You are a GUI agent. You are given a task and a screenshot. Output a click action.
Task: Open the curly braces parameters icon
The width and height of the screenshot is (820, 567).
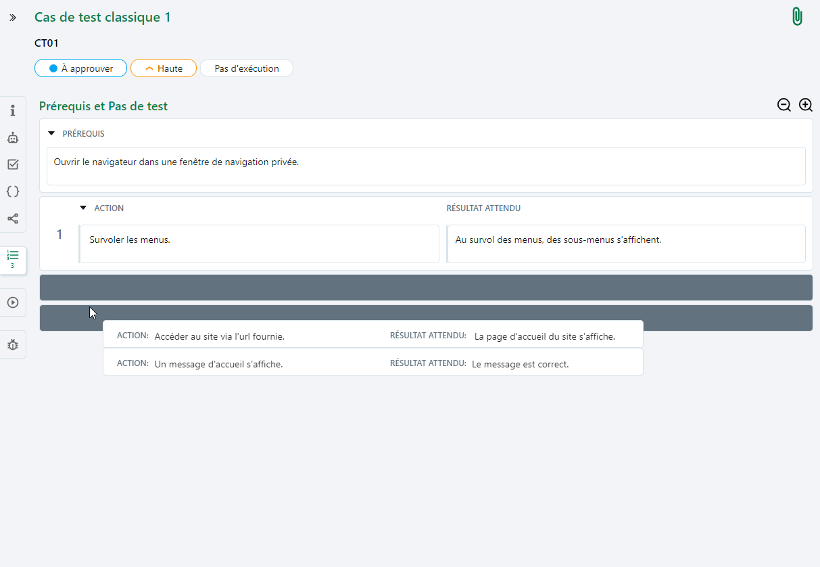pyautogui.click(x=13, y=191)
